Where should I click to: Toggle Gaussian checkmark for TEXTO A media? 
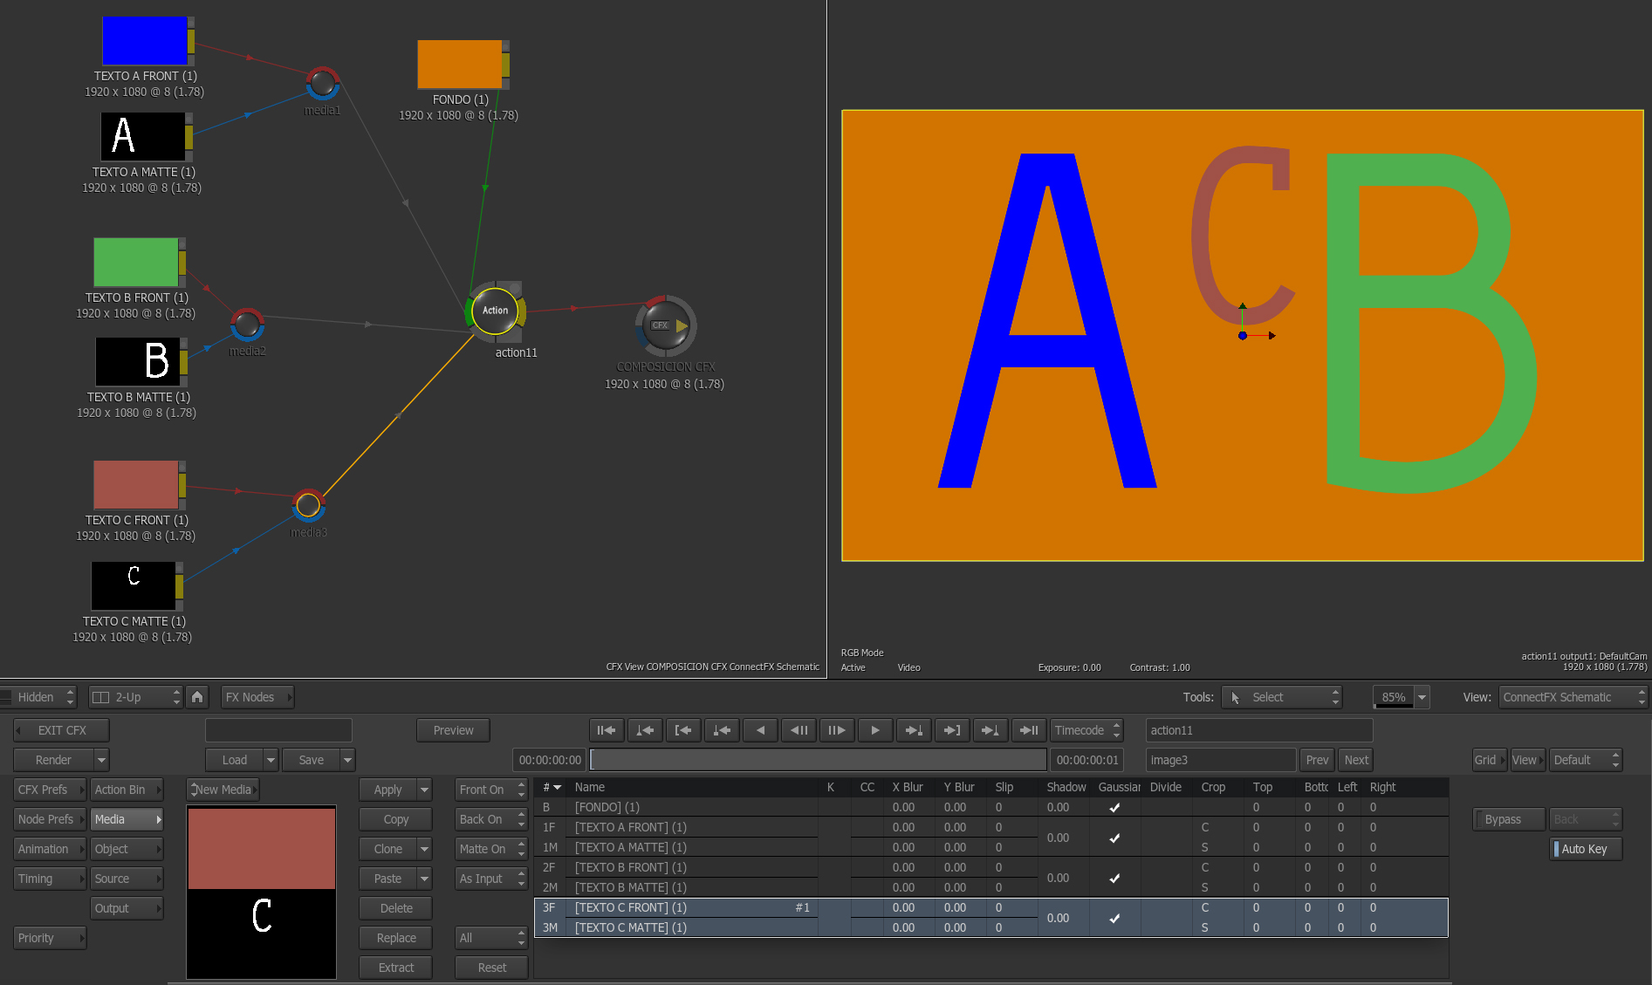(x=1114, y=838)
